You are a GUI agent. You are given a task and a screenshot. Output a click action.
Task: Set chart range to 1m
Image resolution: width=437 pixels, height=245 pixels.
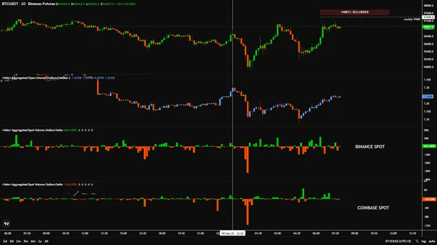click(19, 241)
